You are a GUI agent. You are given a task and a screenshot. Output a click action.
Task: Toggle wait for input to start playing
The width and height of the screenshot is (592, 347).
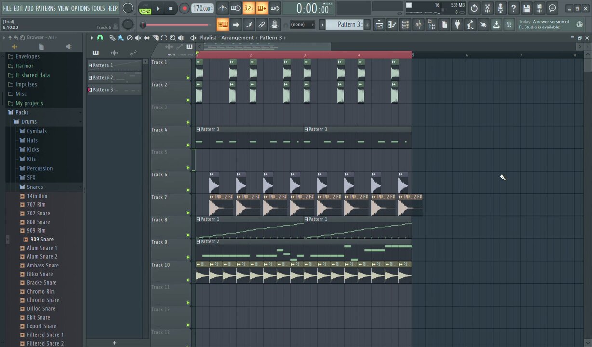[x=235, y=8]
